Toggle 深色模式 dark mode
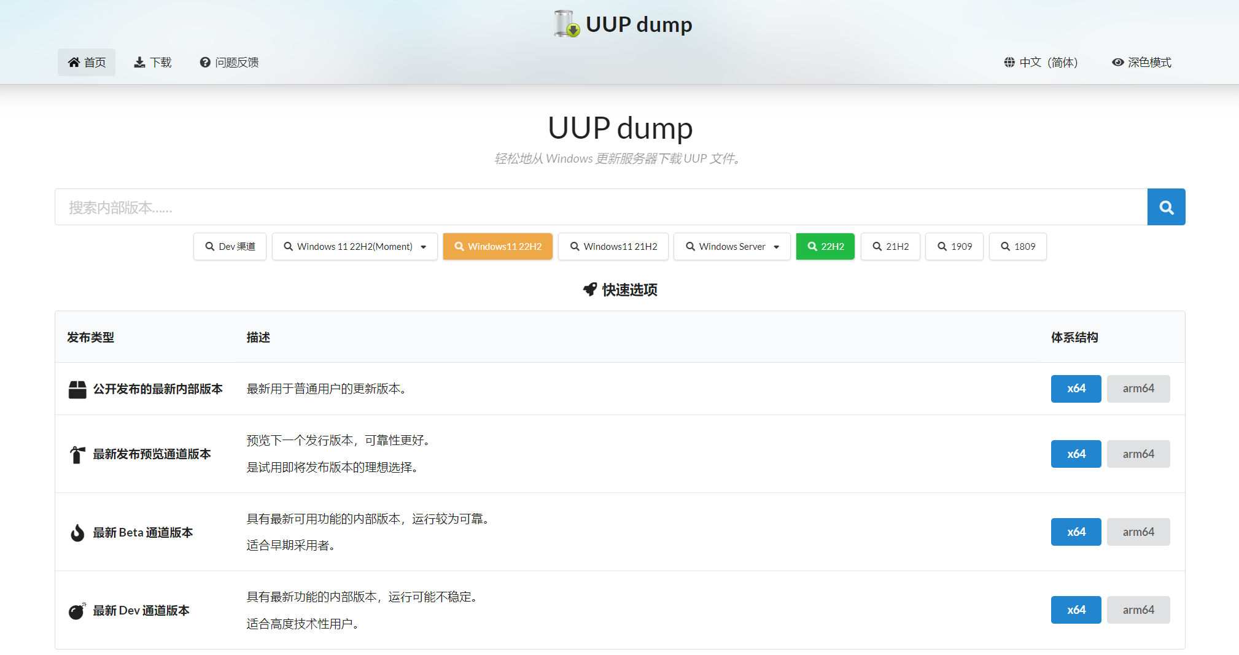The height and width of the screenshot is (655, 1239). pyautogui.click(x=1141, y=62)
